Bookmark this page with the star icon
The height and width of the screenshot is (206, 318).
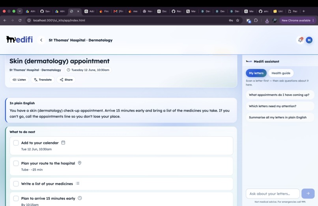[x=238, y=20]
